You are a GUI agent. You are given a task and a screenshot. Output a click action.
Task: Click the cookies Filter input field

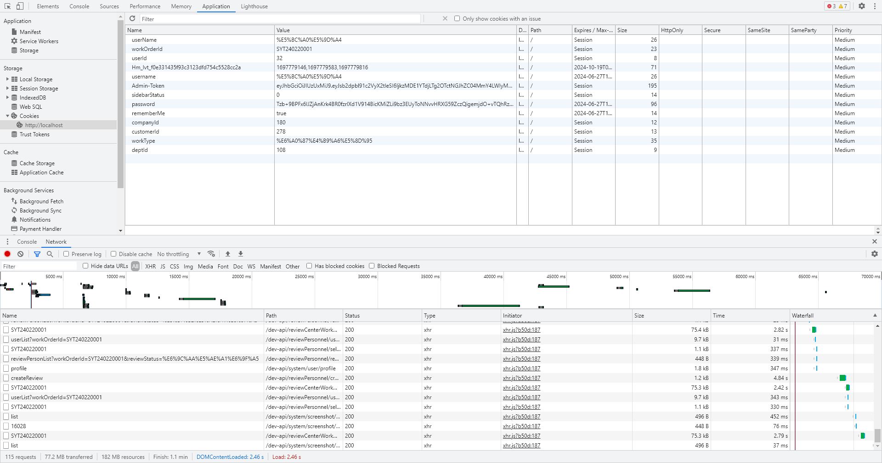point(280,19)
